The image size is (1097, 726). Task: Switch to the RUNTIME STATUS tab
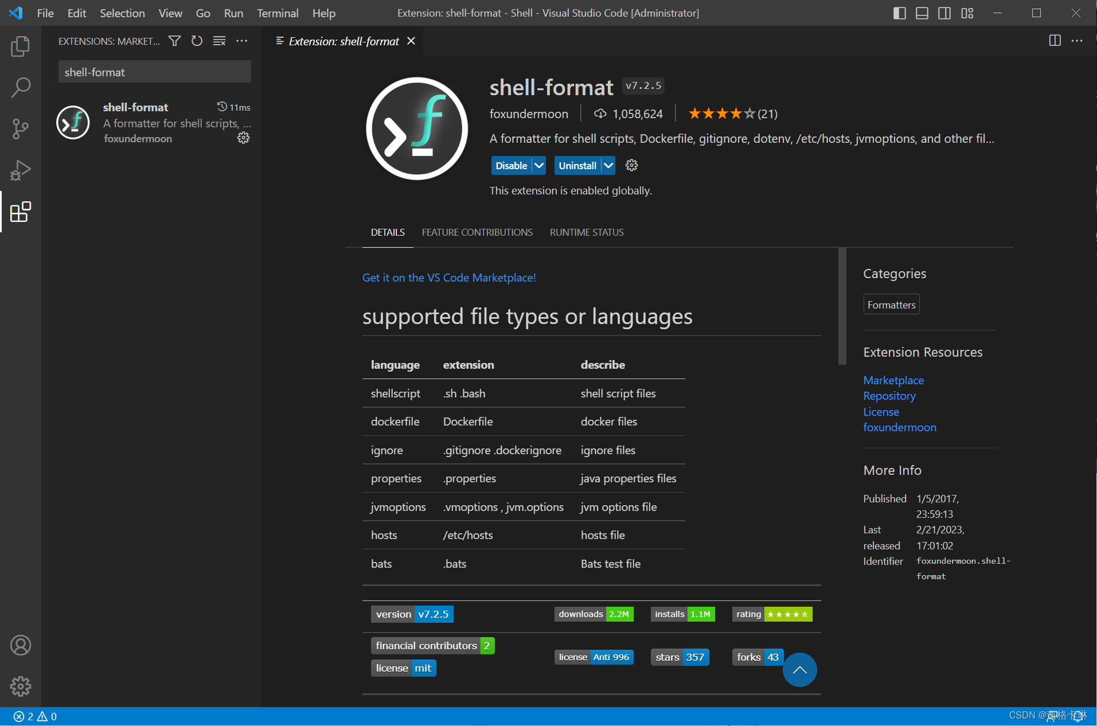point(587,232)
